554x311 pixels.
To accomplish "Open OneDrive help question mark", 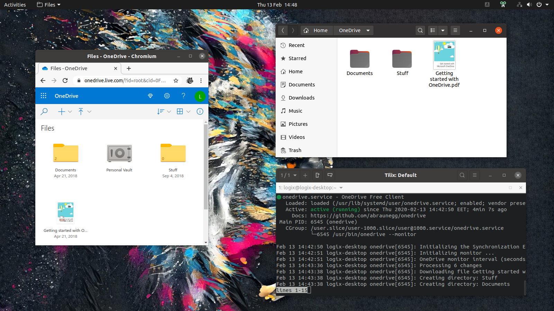I will [183, 96].
